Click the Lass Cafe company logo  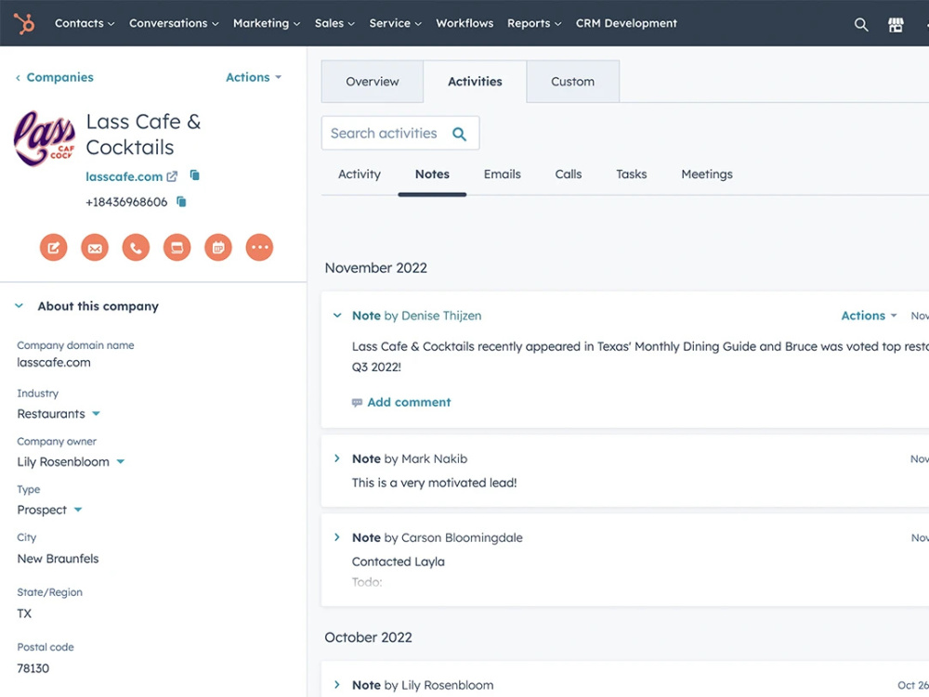click(45, 138)
